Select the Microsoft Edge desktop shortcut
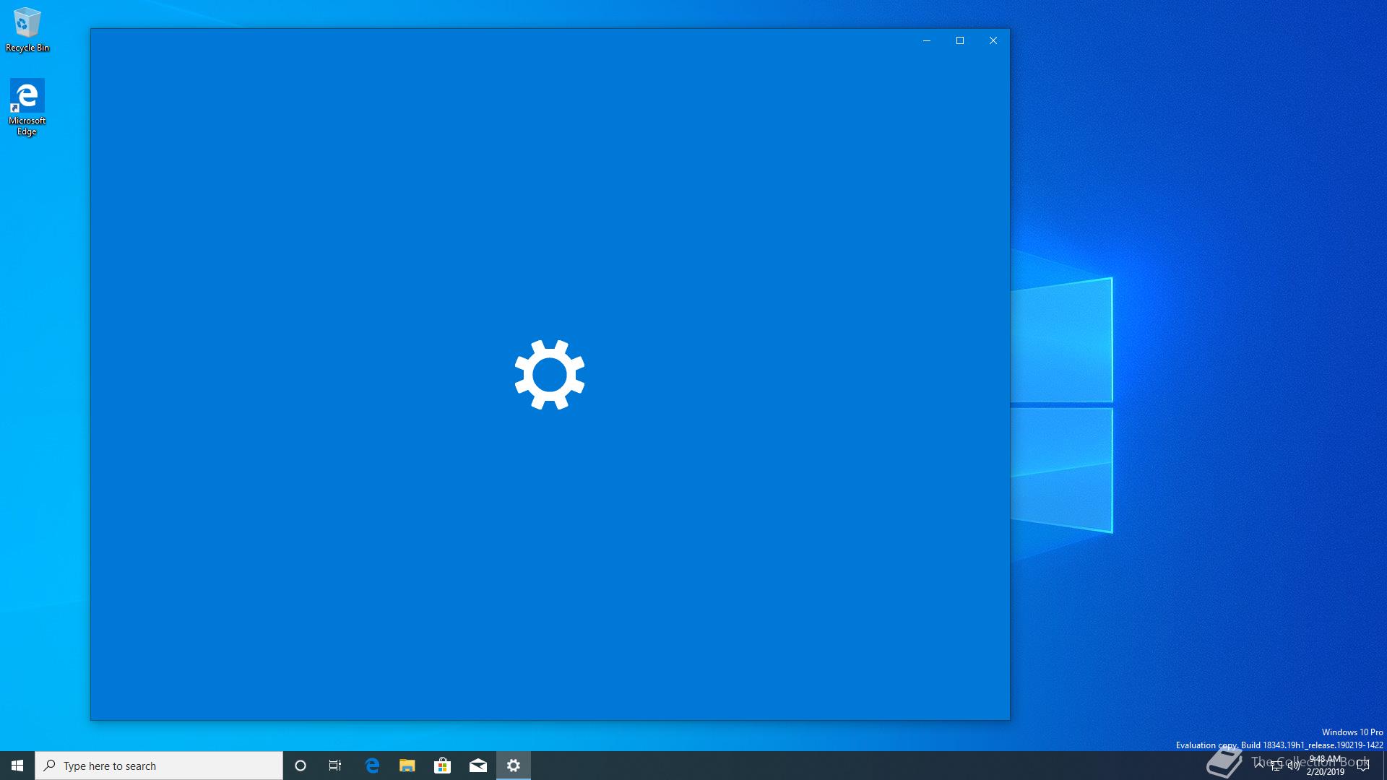 [x=27, y=107]
